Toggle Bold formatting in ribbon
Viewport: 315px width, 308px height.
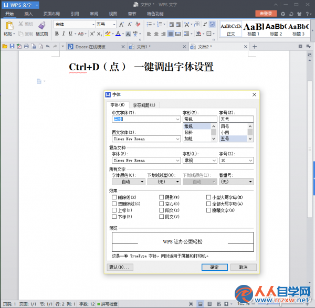(57, 34)
